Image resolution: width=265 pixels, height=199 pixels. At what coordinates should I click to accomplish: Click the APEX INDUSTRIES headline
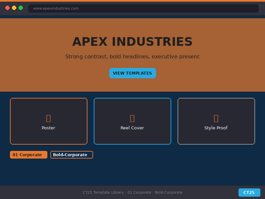(x=132, y=42)
